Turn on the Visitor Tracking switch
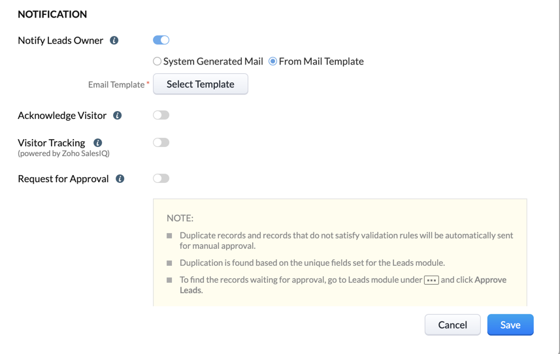The width and height of the screenshot is (560, 354). click(161, 142)
